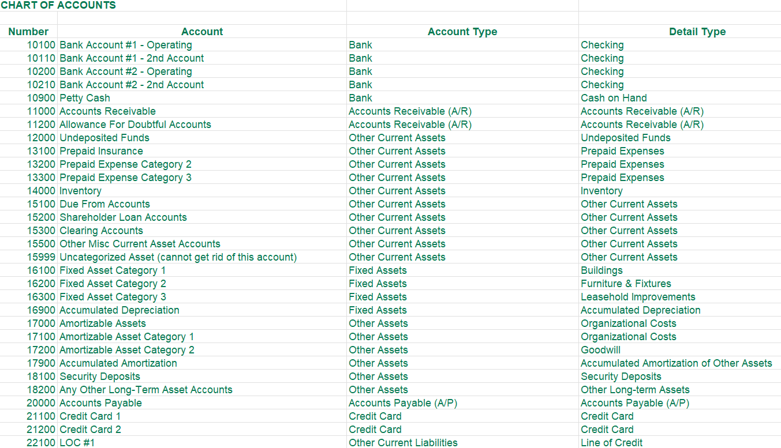Click the Shareholder Loan Accounts cell
The image size is (781, 448).
123,217
